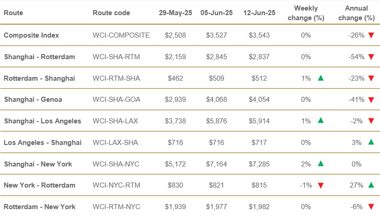Click the Route column header
380x216 pixels.
13,13
